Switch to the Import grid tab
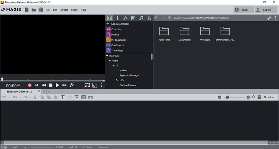The height and width of the screenshot is (149, 279). (x=109, y=18)
